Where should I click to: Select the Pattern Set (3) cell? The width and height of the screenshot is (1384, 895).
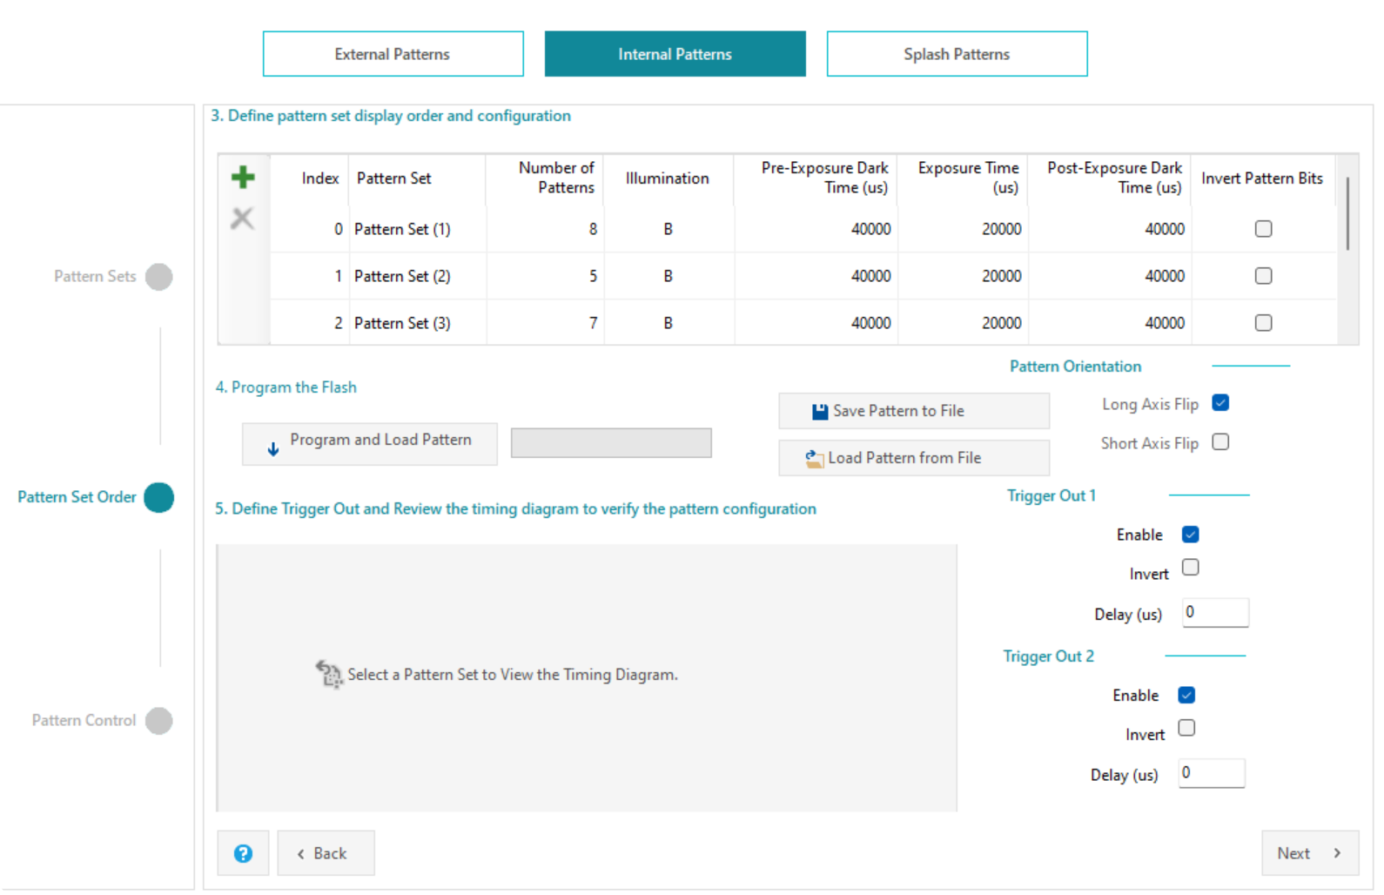[x=418, y=323]
